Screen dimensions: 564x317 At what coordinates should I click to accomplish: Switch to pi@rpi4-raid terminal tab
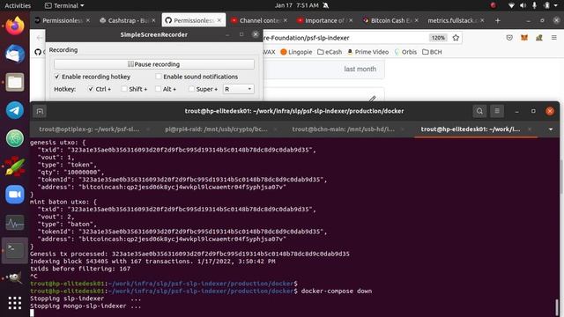point(216,129)
